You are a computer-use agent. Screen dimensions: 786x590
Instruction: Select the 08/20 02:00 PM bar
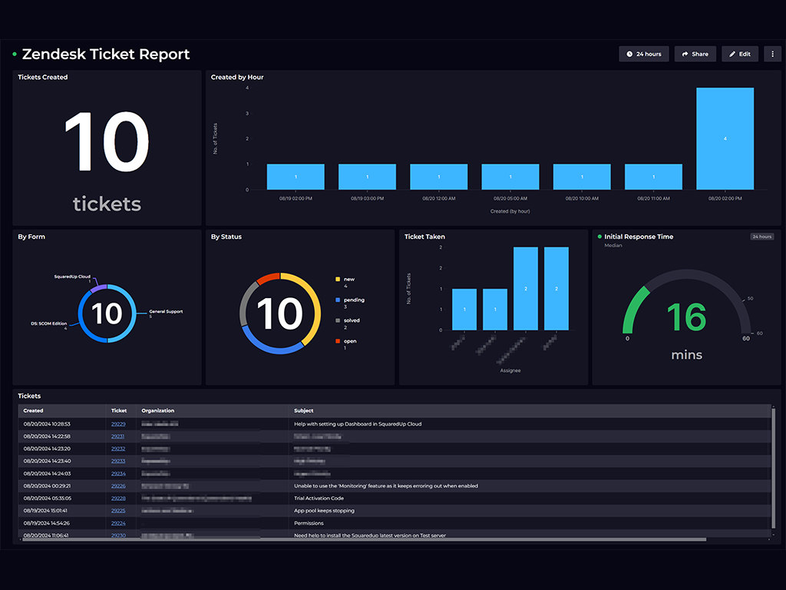725,138
